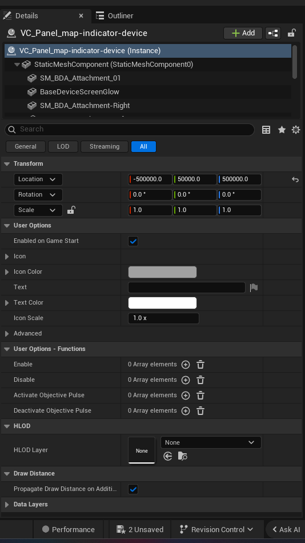Click the Text input field

187,288
